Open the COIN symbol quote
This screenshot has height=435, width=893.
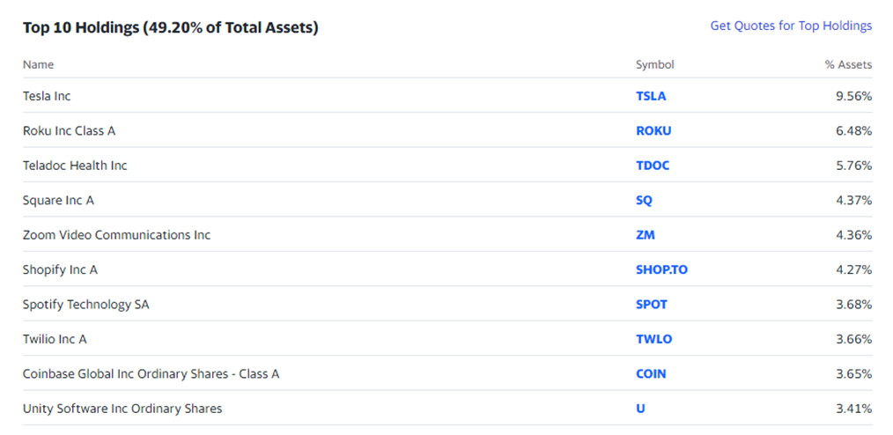tap(651, 374)
